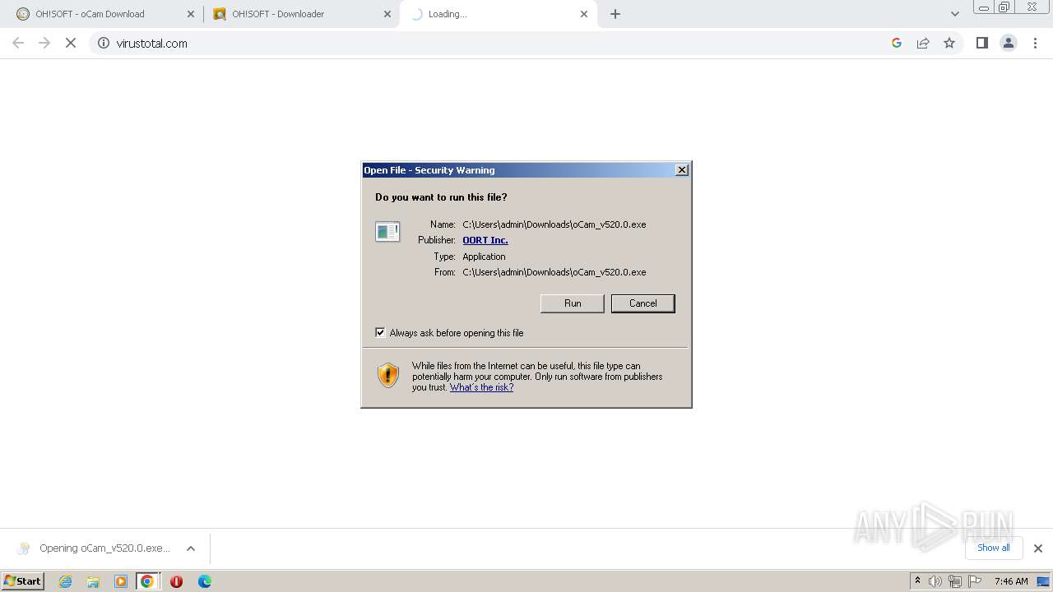Viewport: 1053px width, 592px height.
Task: Open the Chrome three-dot menu
Action: [x=1036, y=43]
